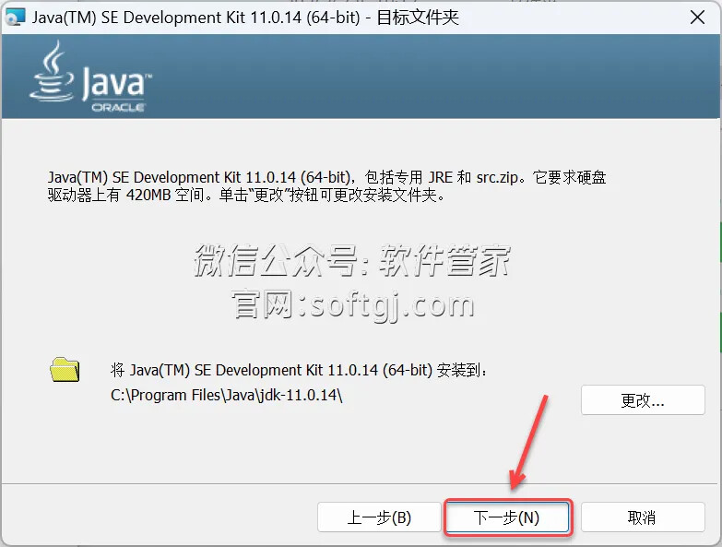Click the ORACLE text under the Java logo
Viewport: 722px width, 547px height.
click(117, 107)
